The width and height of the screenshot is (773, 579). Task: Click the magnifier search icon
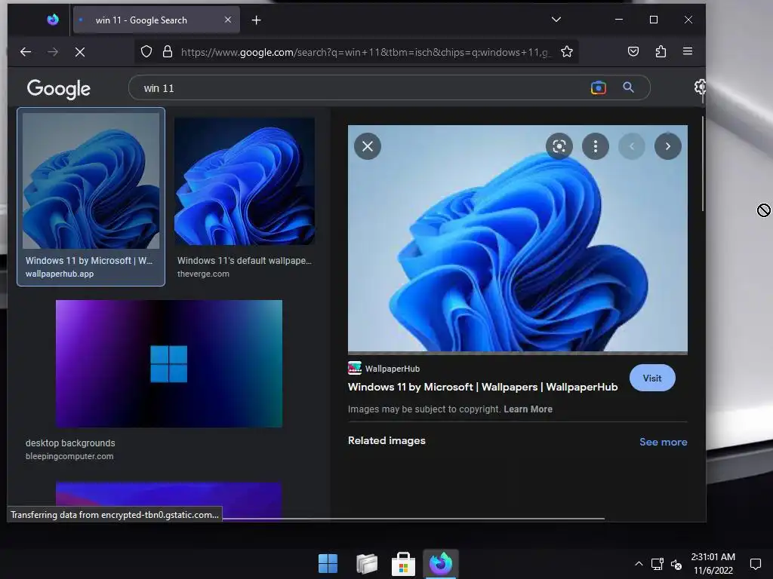(628, 87)
